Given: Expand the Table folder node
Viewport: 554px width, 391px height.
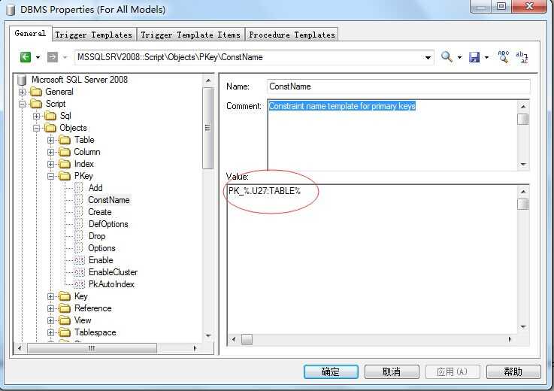Looking at the screenshot, I should click(x=50, y=140).
